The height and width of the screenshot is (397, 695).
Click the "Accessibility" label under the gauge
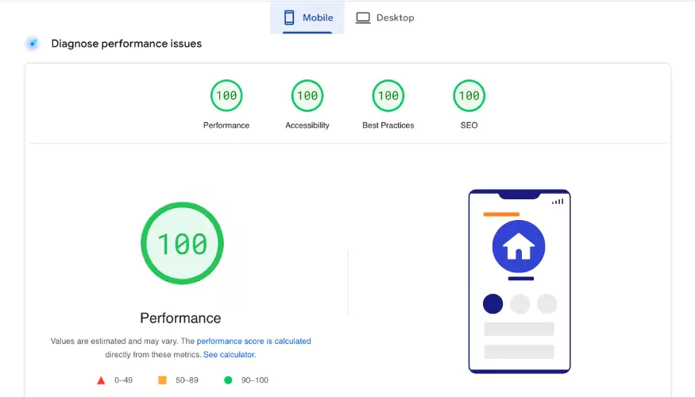point(307,125)
